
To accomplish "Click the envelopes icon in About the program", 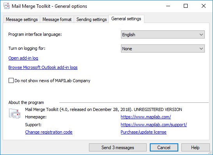I will click(x=14, y=113).
